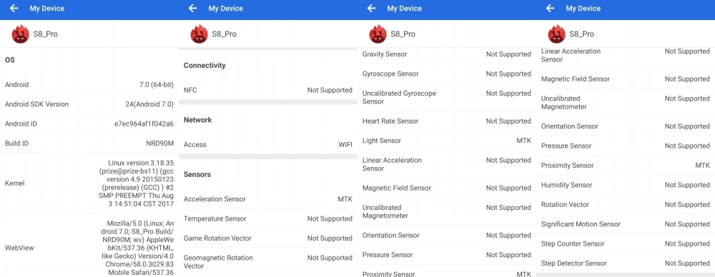Select the value 24(Android 7.0)
Screen dimensions: 715x277
click(x=149, y=104)
